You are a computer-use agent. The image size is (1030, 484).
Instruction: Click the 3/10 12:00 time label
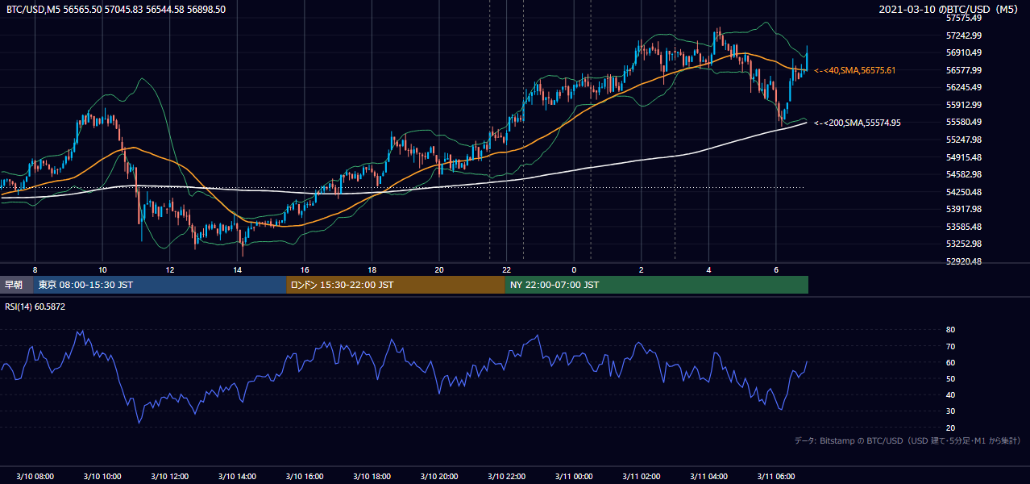tap(169, 476)
